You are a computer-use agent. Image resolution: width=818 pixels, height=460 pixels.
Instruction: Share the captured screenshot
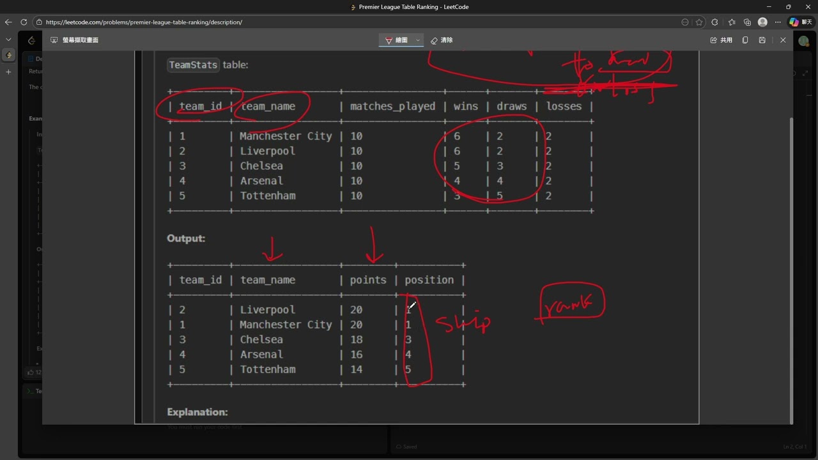pyautogui.click(x=722, y=40)
